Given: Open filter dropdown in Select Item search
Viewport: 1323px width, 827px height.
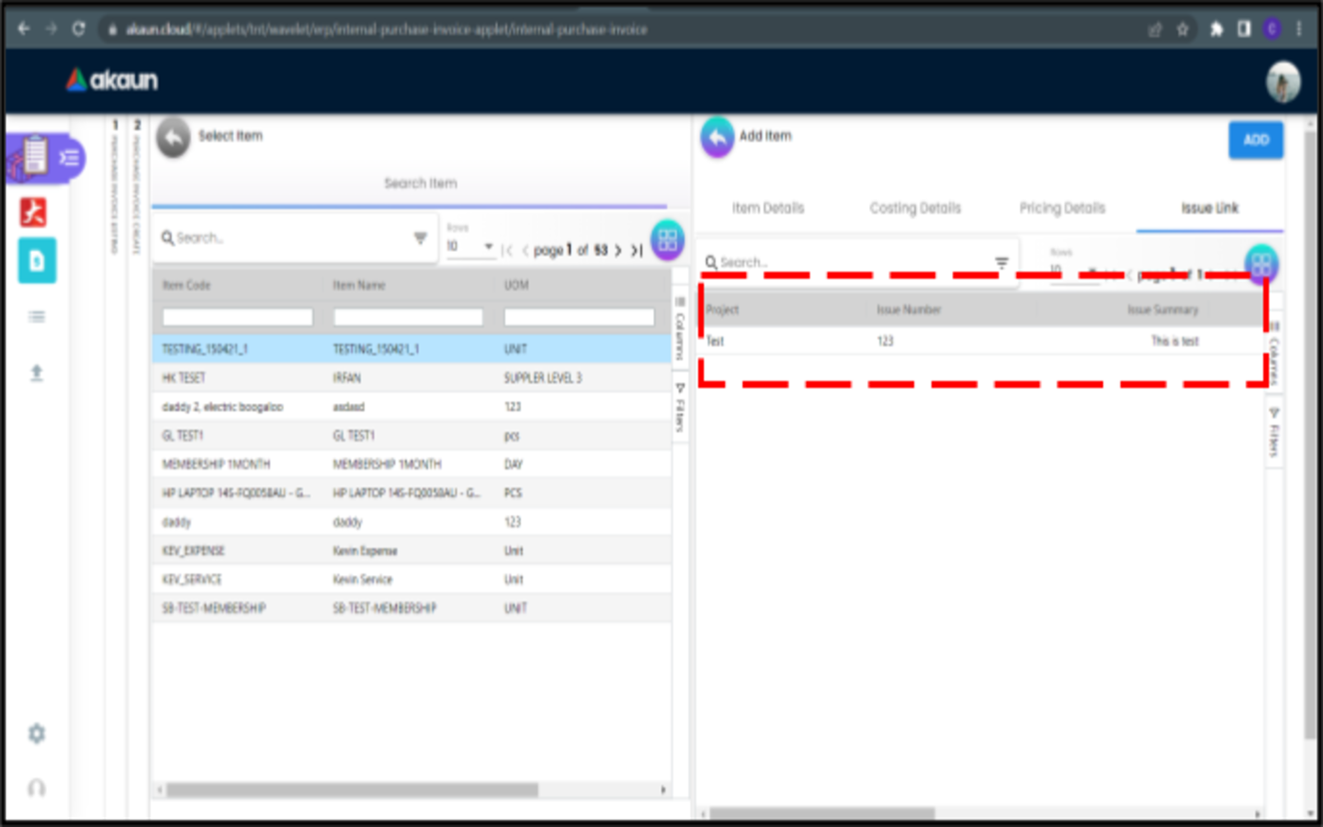Looking at the screenshot, I should [420, 238].
